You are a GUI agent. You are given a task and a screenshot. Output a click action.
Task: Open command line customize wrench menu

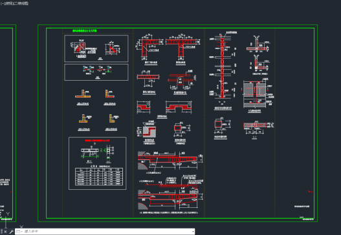point(11,232)
